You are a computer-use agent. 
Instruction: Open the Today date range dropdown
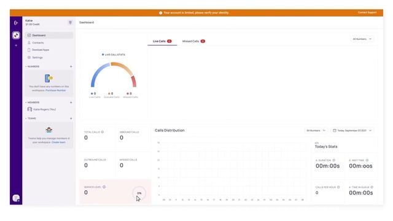point(352,131)
